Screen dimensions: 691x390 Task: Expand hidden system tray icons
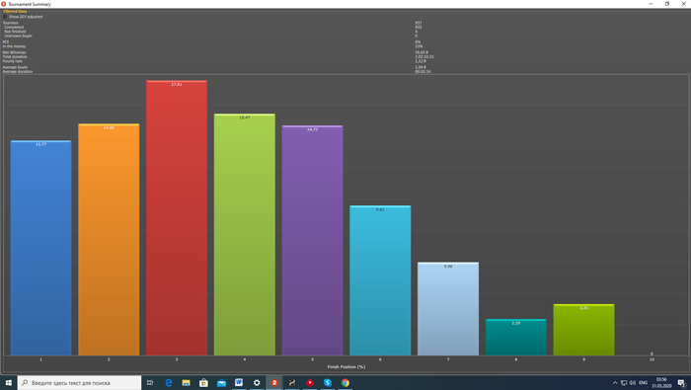[x=615, y=382]
